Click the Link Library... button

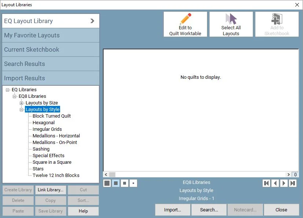pos(51,190)
